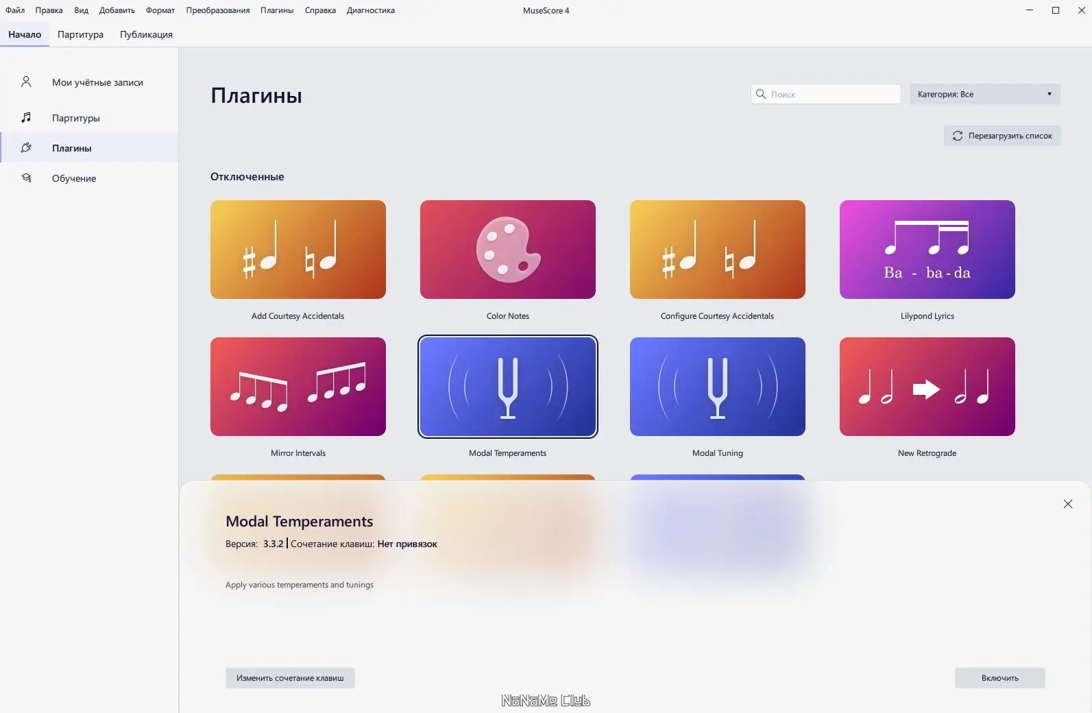Viewport: 1092px width, 713px height.
Task: Click the 'Lilypond Lyrics' label text
Action: (x=927, y=316)
